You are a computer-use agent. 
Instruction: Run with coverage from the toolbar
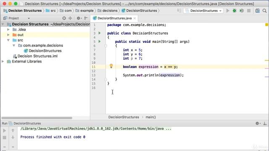[242, 10]
